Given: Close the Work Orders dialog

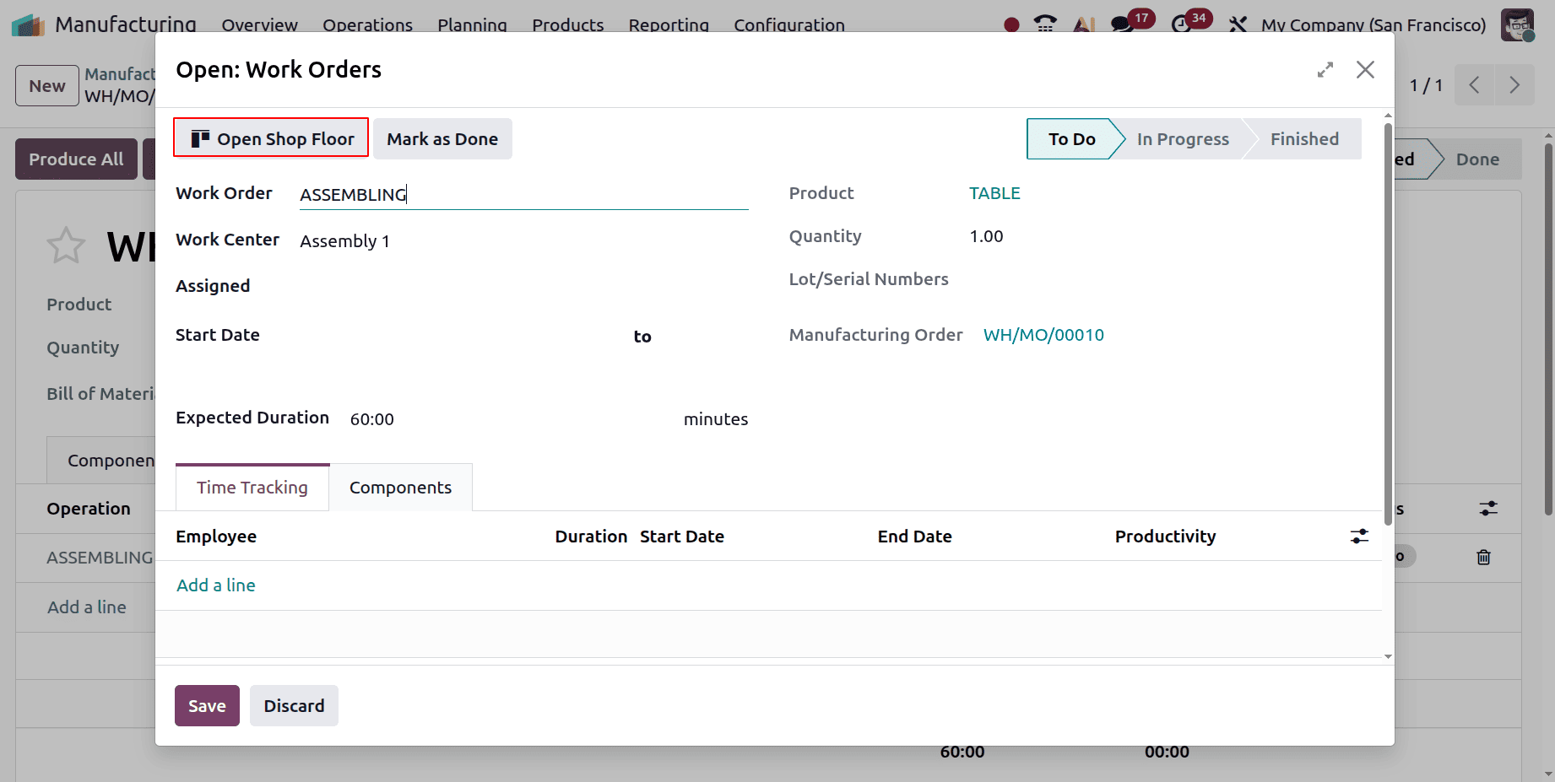Looking at the screenshot, I should [1365, 70].
